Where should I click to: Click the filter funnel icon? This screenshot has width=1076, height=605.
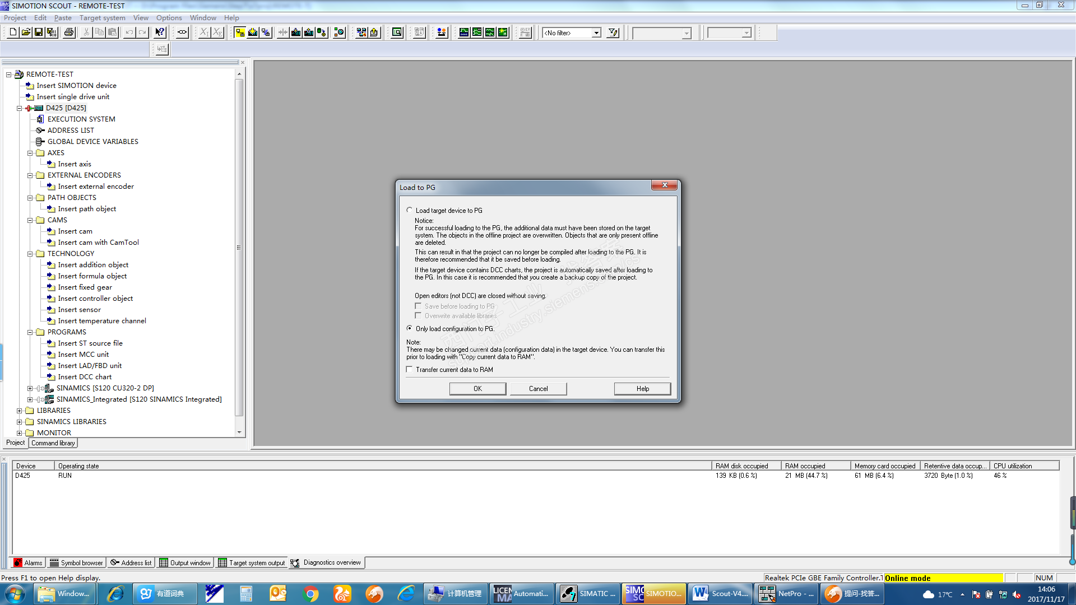click(x=613, y=32)
